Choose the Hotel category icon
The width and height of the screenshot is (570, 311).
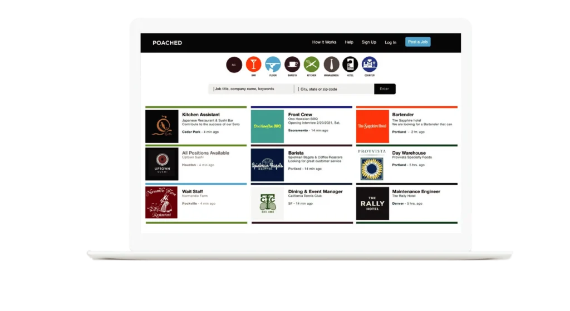click(x=350, y=65)
